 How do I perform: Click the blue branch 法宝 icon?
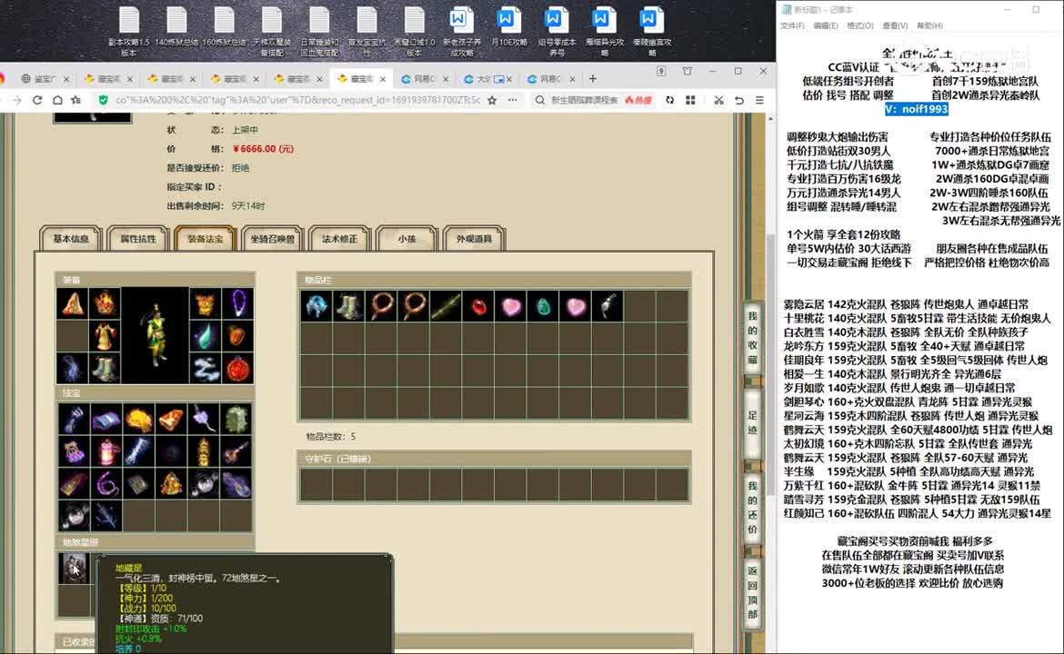(x=105, y=517)
